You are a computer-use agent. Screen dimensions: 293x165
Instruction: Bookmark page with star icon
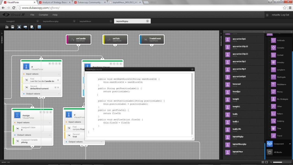[x=284, y=8]
